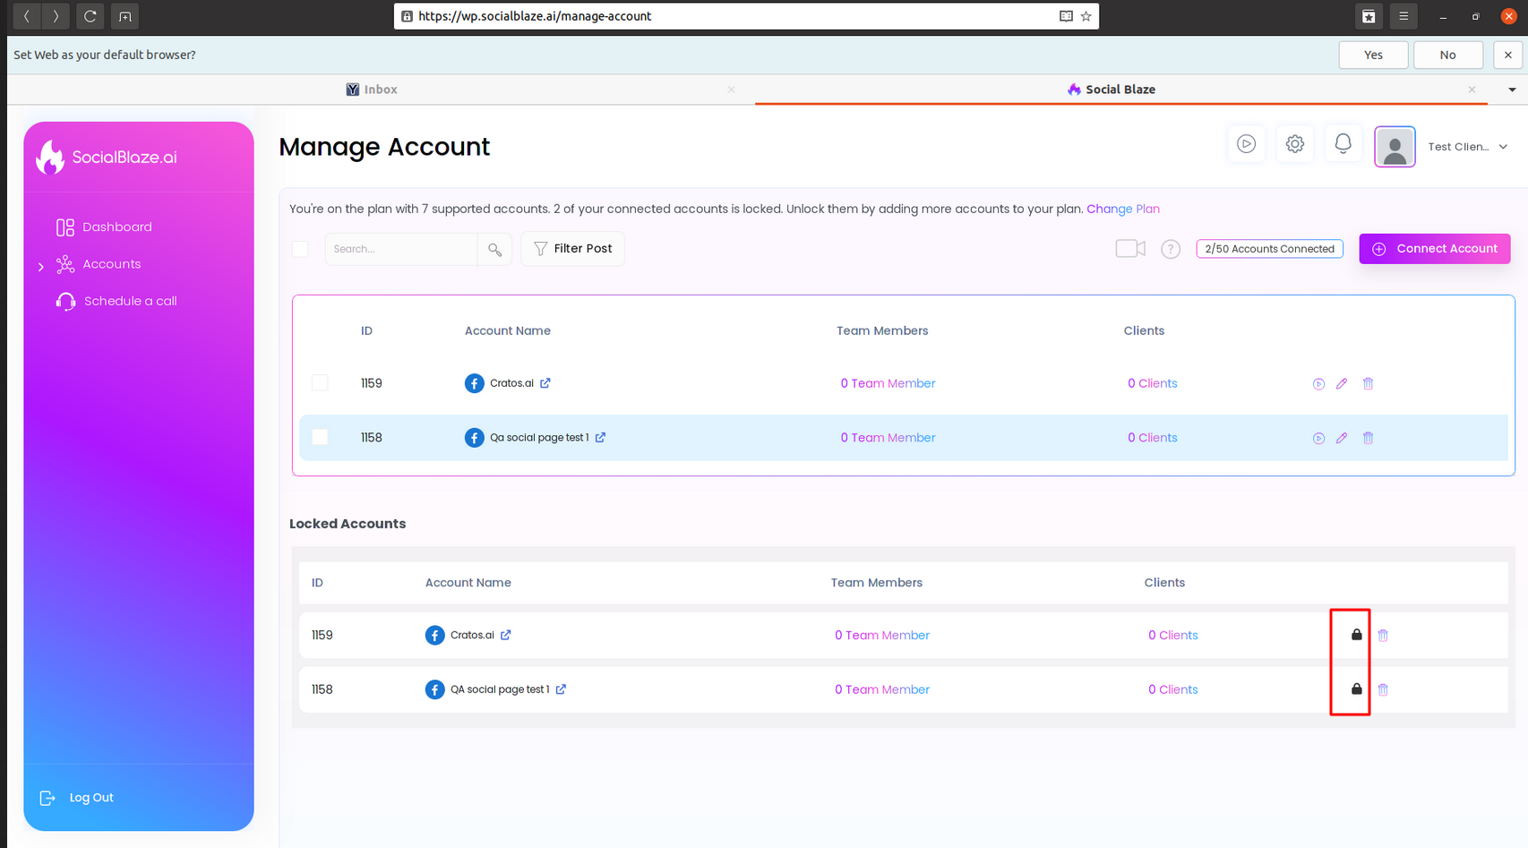The width and height of the screenshot is (1528, 848).
Task: Tick the select-all checkbox beside search
Action: [x=300, y=249]
